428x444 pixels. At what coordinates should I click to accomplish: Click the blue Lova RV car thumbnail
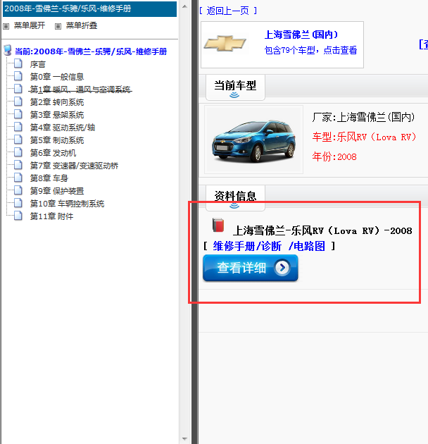coord(253,140)
